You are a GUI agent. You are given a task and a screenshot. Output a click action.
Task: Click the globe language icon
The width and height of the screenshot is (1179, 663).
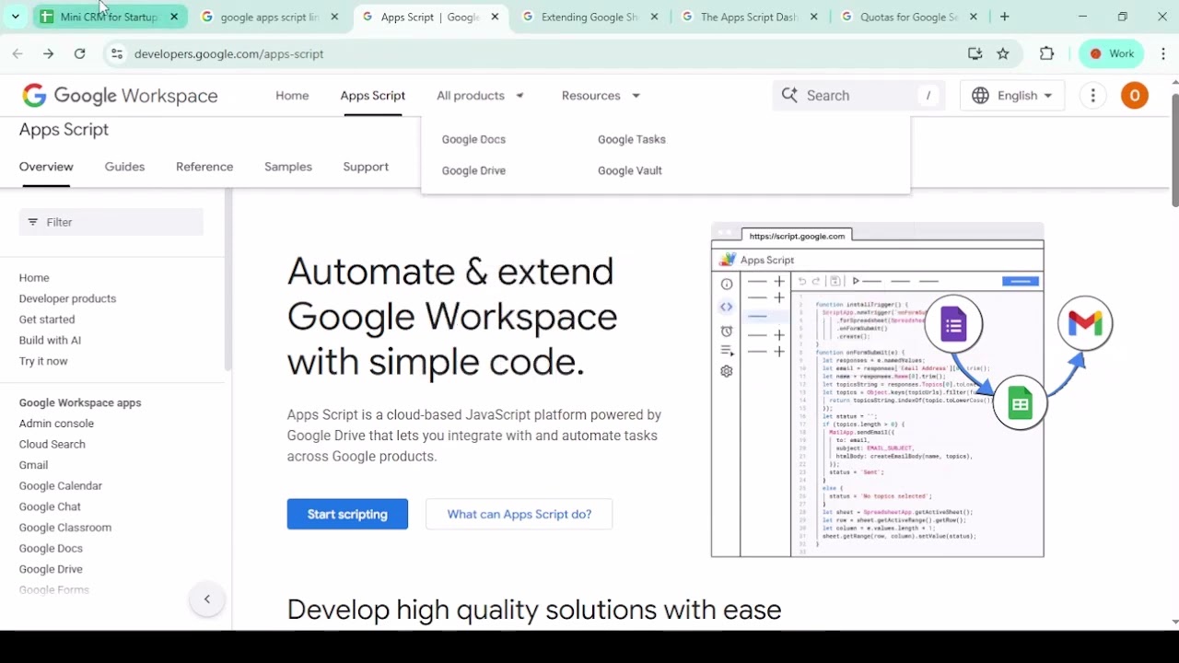coord(980,96)
